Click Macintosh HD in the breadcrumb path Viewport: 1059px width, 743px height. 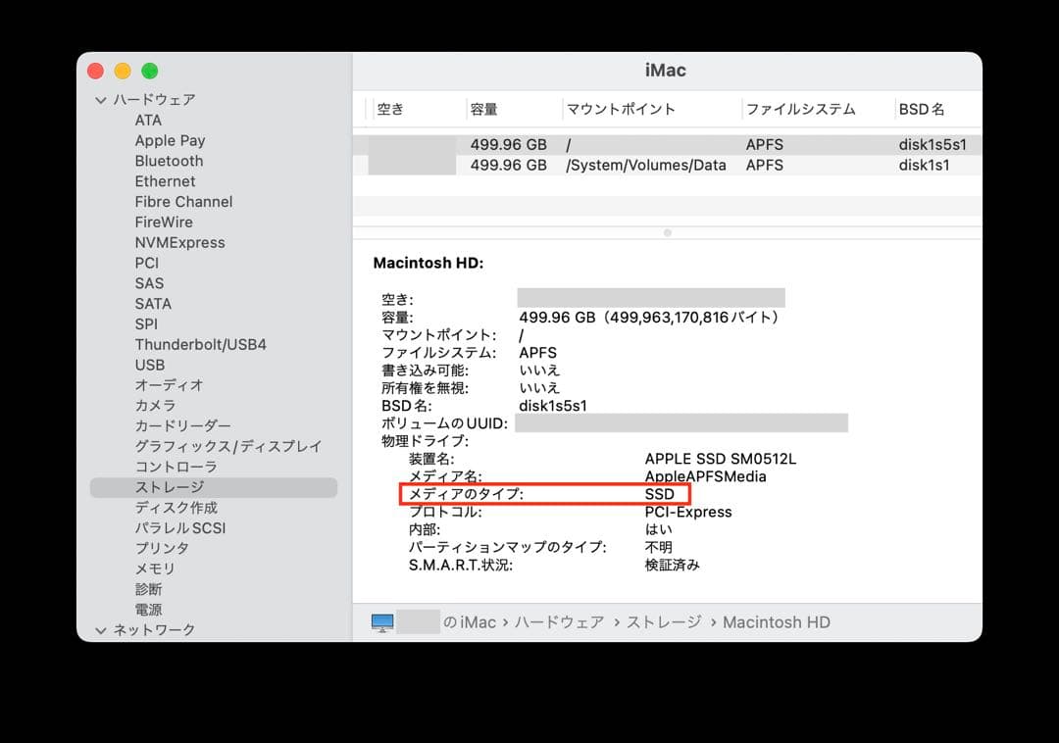[776, 621]
